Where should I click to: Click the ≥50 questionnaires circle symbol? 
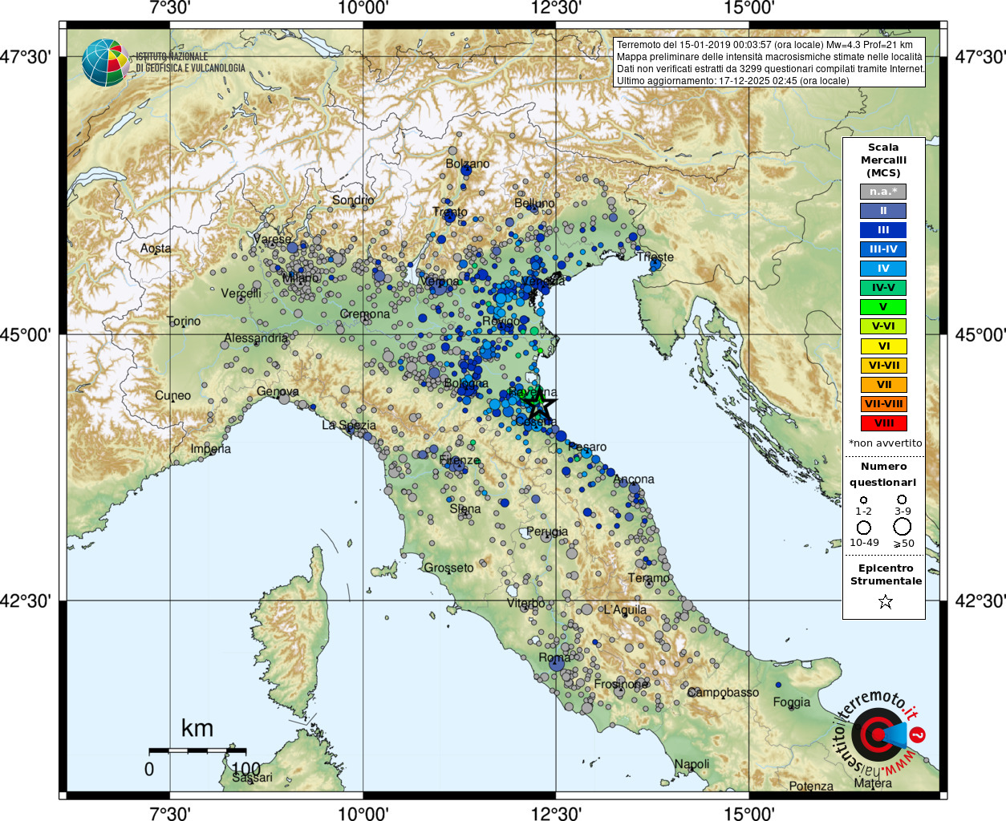(903, 527)
